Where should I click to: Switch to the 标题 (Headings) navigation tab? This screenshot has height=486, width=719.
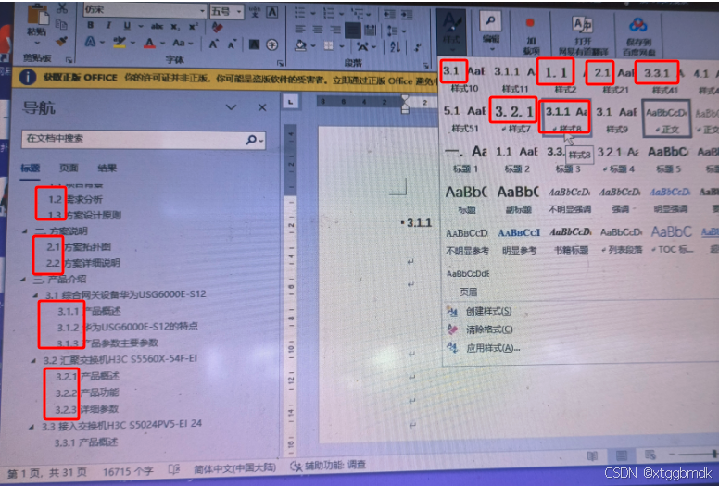click(x=31, y=168)
